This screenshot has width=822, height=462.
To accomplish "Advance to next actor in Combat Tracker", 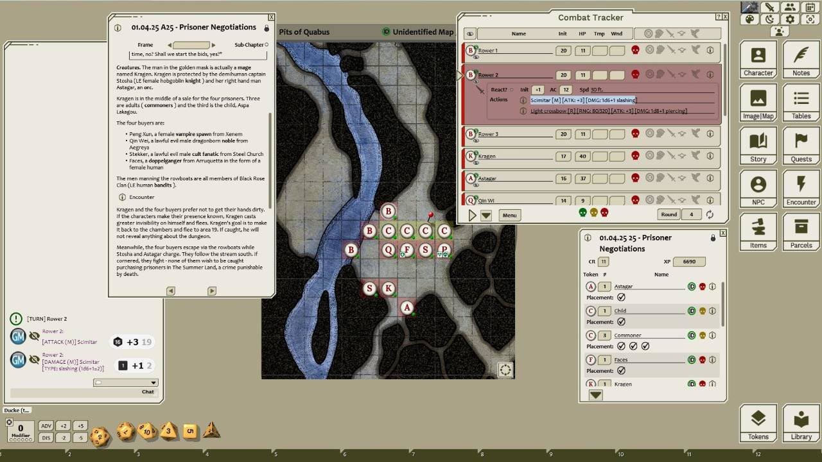I will click(x=472, y=216).
